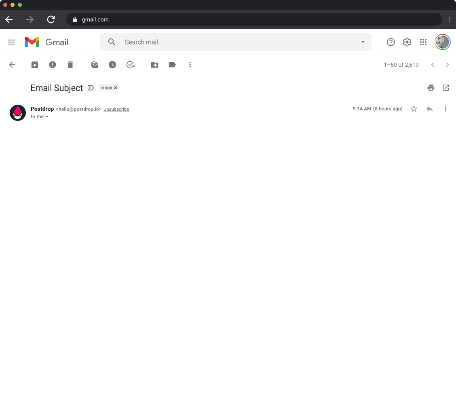Screen dimensions: 456x393
Task: Mark the conversation as unread
Action: [x=95, y=65]
